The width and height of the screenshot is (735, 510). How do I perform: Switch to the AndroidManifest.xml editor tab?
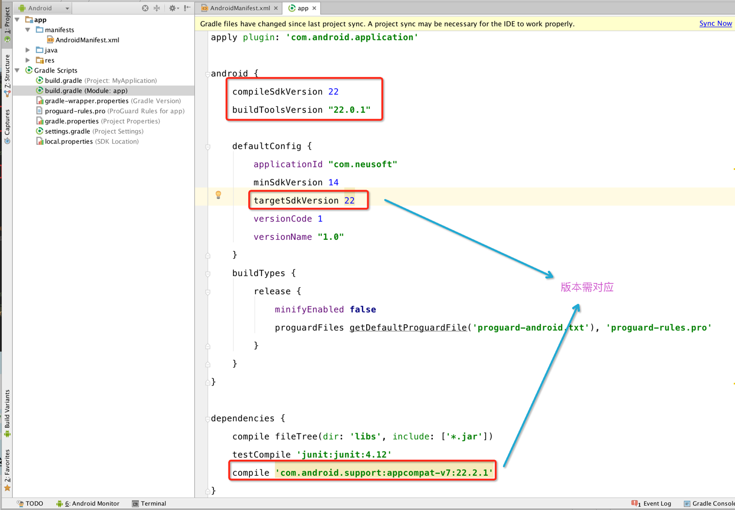coord(240,8)
